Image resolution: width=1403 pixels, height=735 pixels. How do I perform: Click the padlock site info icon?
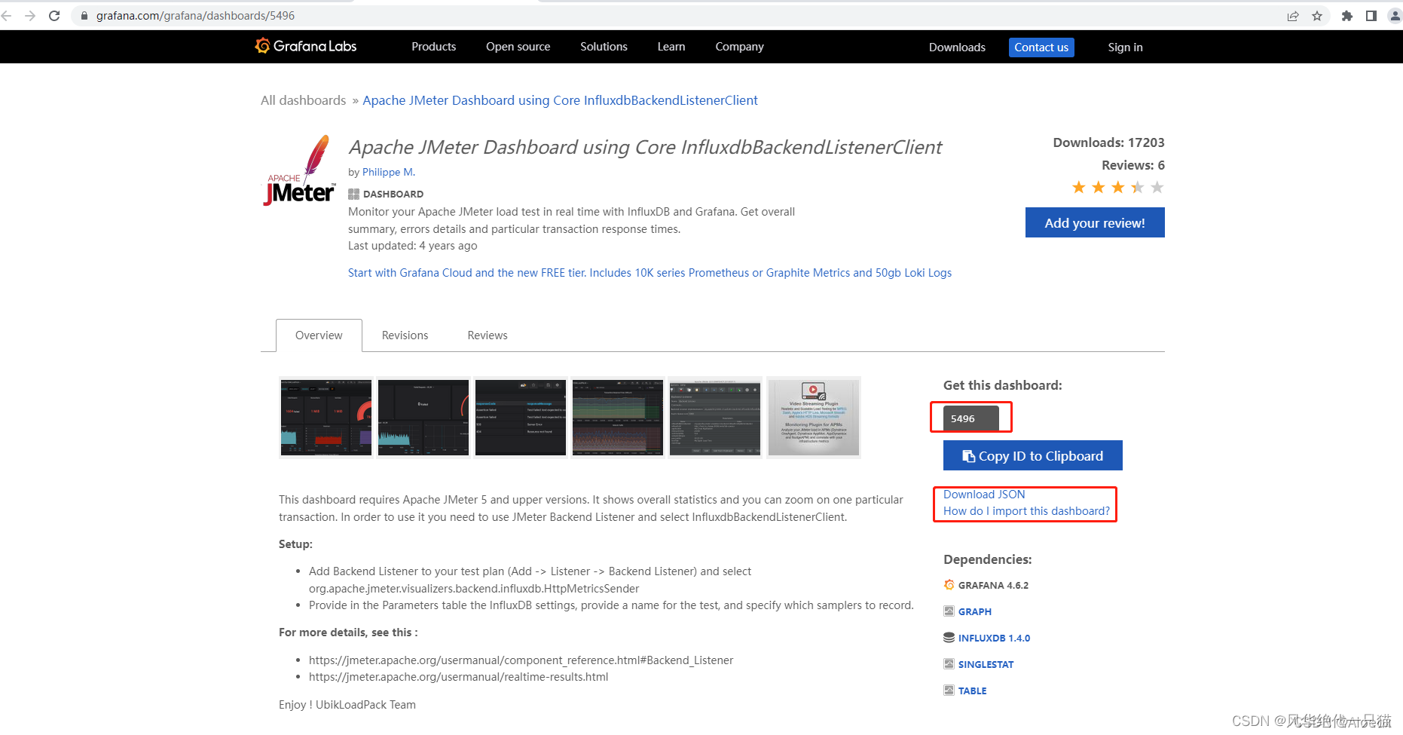pos(84,16)
